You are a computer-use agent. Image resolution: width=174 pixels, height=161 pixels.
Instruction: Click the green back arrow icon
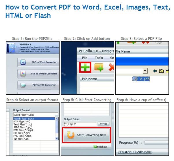pos(155,71)
